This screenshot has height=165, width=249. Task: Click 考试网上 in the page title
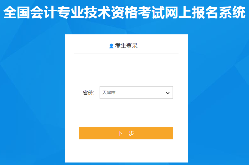click(x=165, y=12)
